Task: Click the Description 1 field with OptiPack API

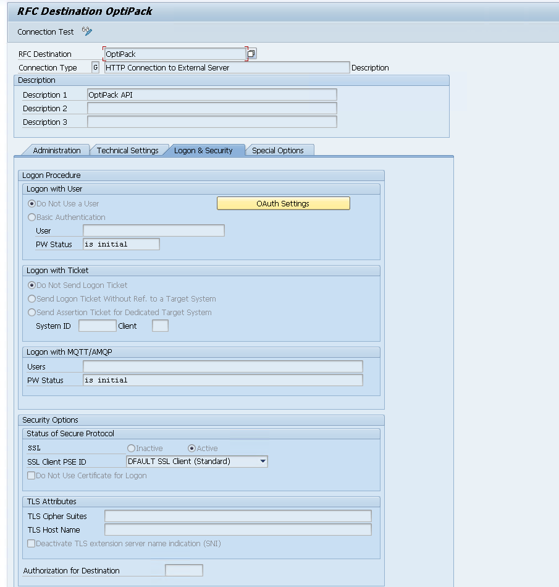Action: click(212, 95)
